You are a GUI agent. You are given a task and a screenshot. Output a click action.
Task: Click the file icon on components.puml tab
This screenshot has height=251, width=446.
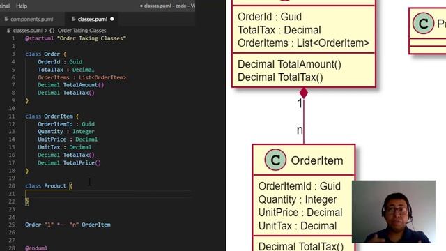tap(6, 19)
